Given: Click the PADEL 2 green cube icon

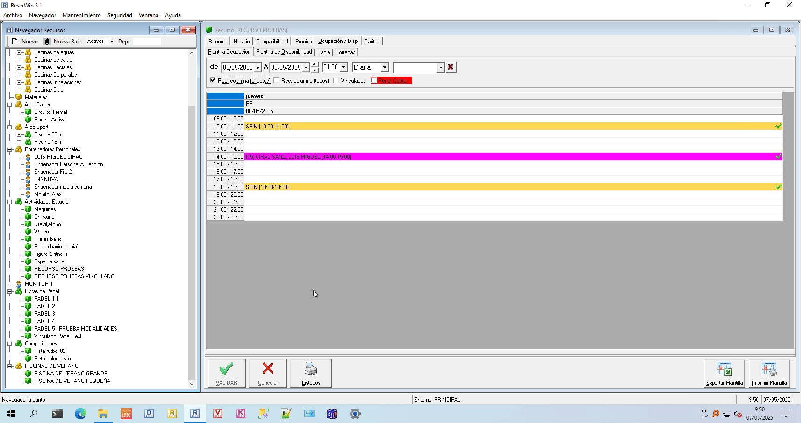Looking at the screenshot, I should pos(28,306).
